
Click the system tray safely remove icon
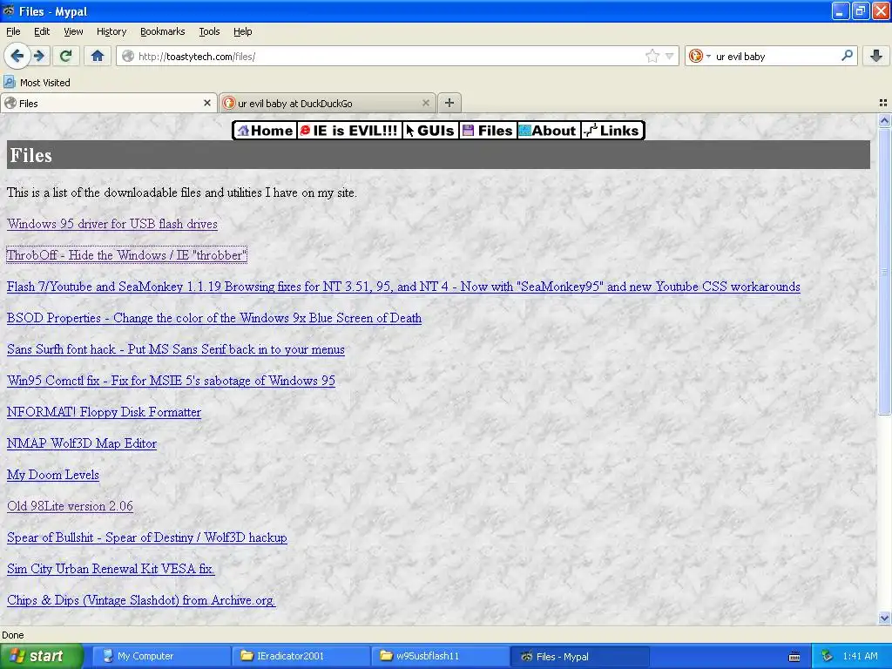(x=828, y=656)
